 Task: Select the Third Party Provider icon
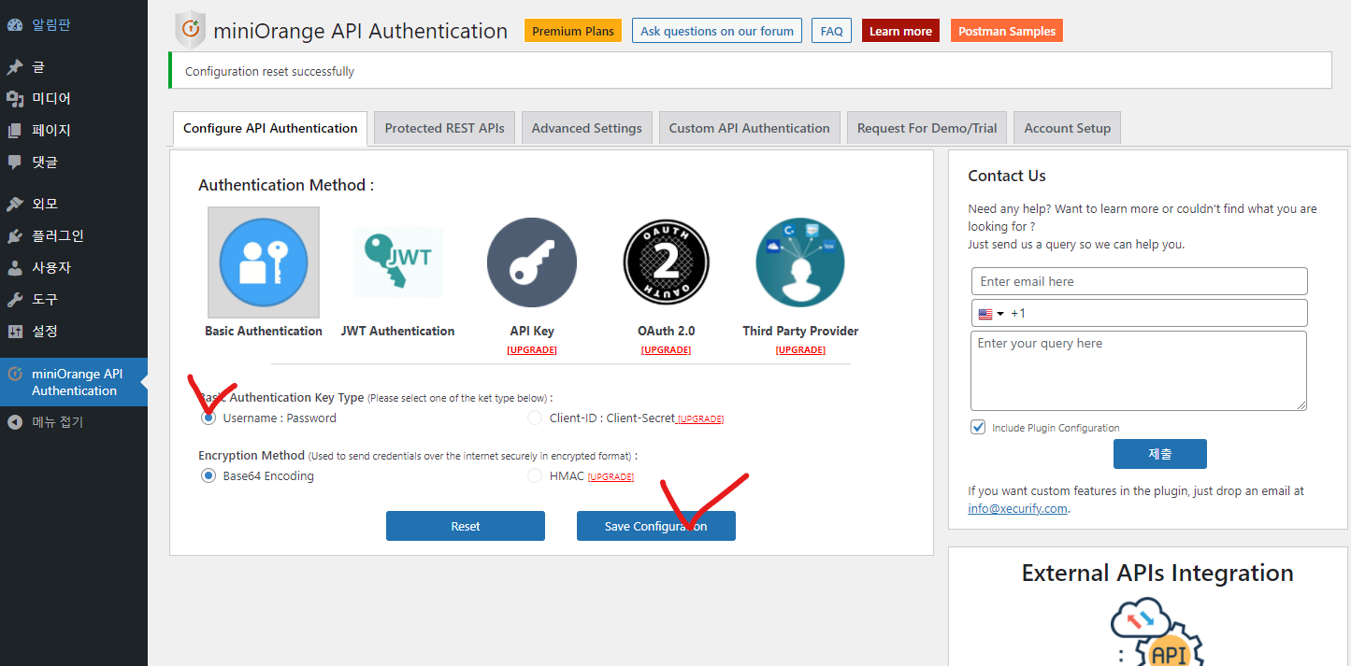coord(800,262)
